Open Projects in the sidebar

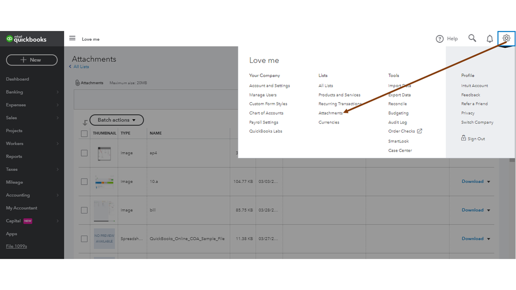(x=14, y=131)
